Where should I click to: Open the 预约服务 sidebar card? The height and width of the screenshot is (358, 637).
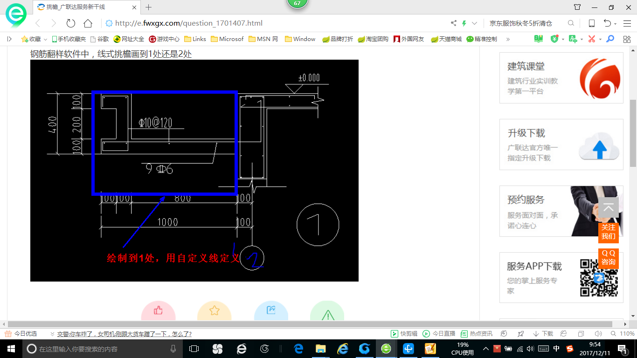point(561,211)
